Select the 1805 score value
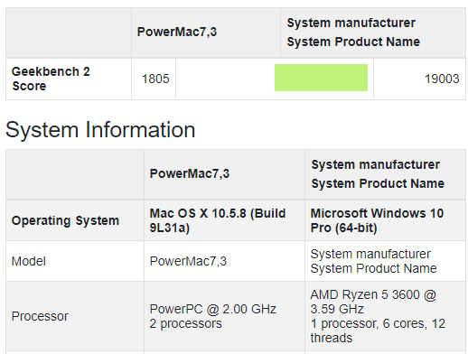Screen dimensions: 468x354 pyautogui.click(x=155, y=79)
